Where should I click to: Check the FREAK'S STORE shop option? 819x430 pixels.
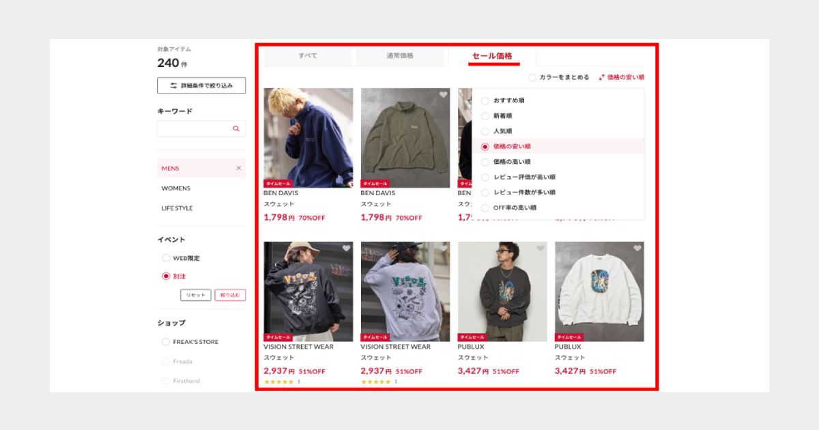[166, 342]
